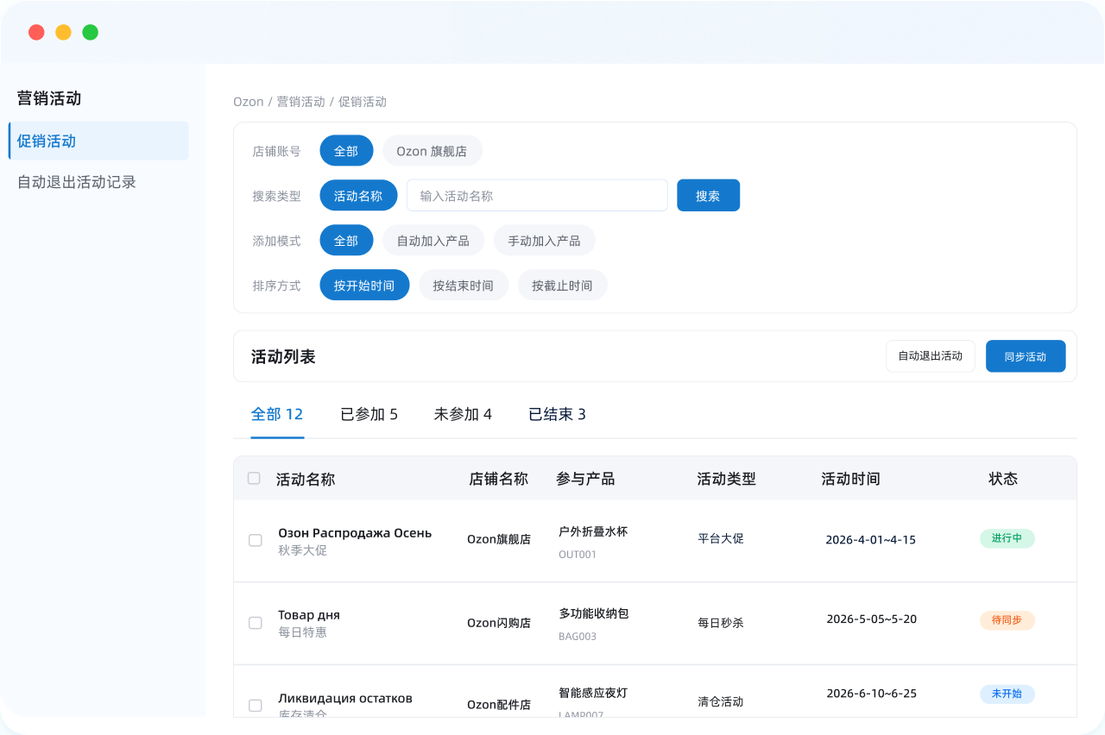This screenshot has height=735, width=1105.
Task: Click the 自动退出活动 button
Action: [931, 356]
